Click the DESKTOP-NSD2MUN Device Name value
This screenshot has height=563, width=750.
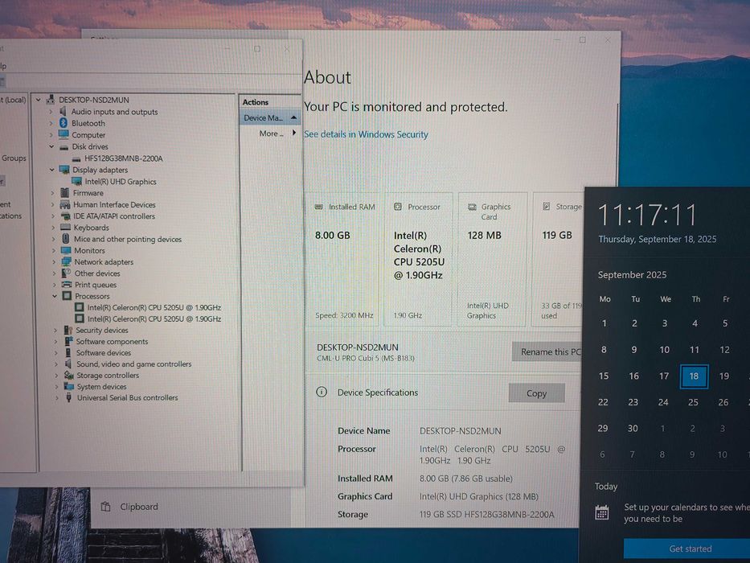coord(460,431)
